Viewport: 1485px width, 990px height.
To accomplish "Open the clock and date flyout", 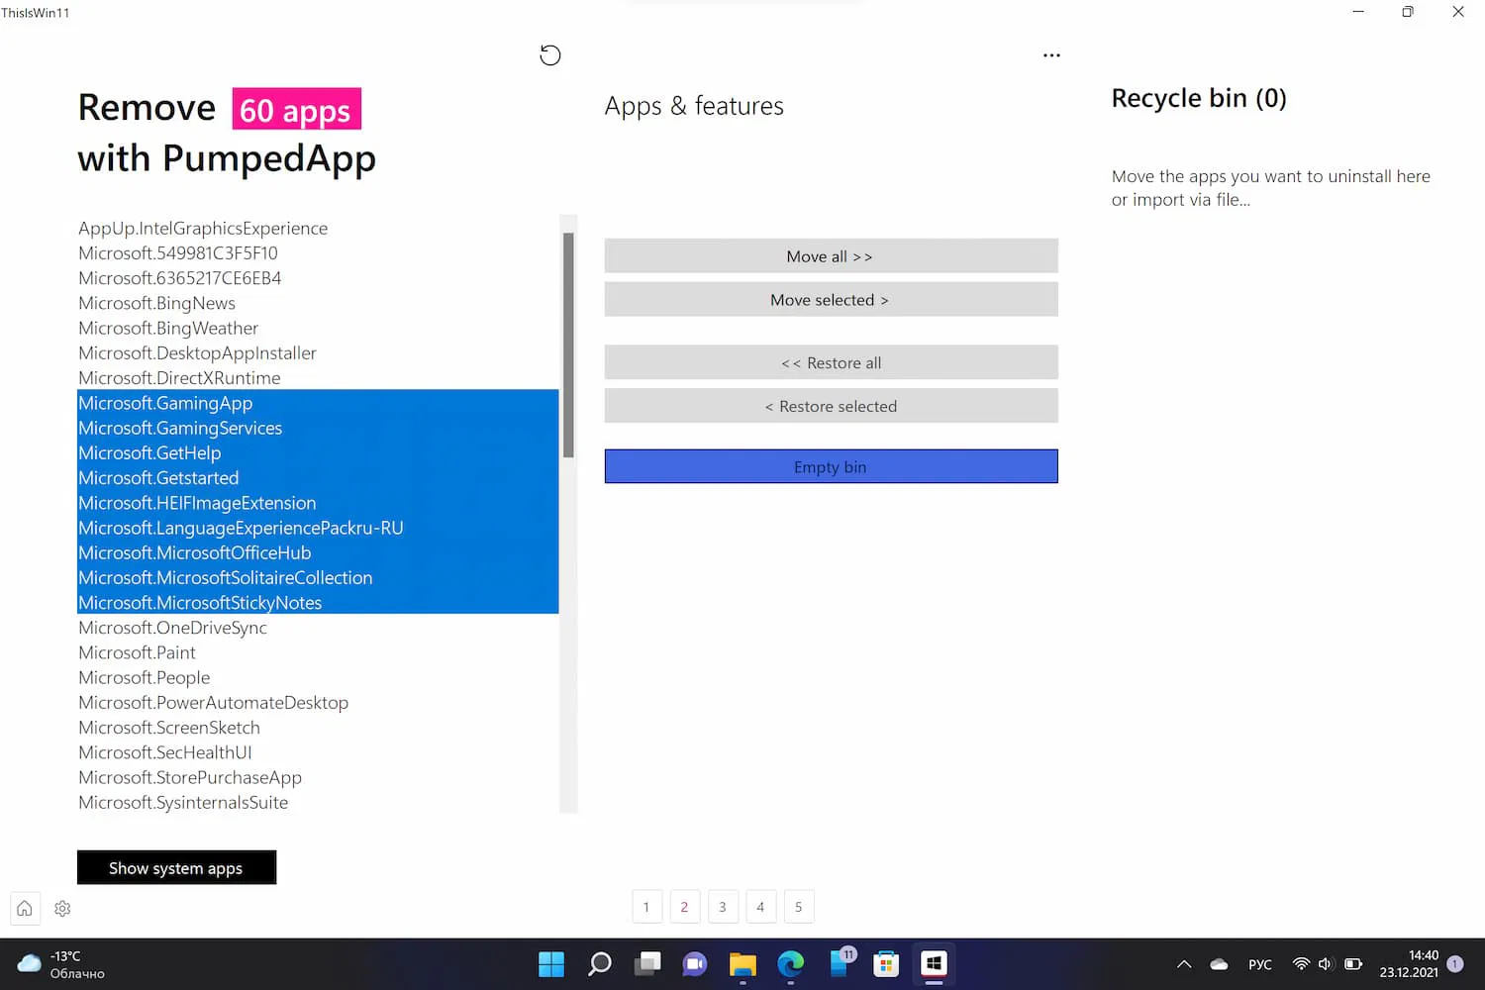I will 1409,964.
